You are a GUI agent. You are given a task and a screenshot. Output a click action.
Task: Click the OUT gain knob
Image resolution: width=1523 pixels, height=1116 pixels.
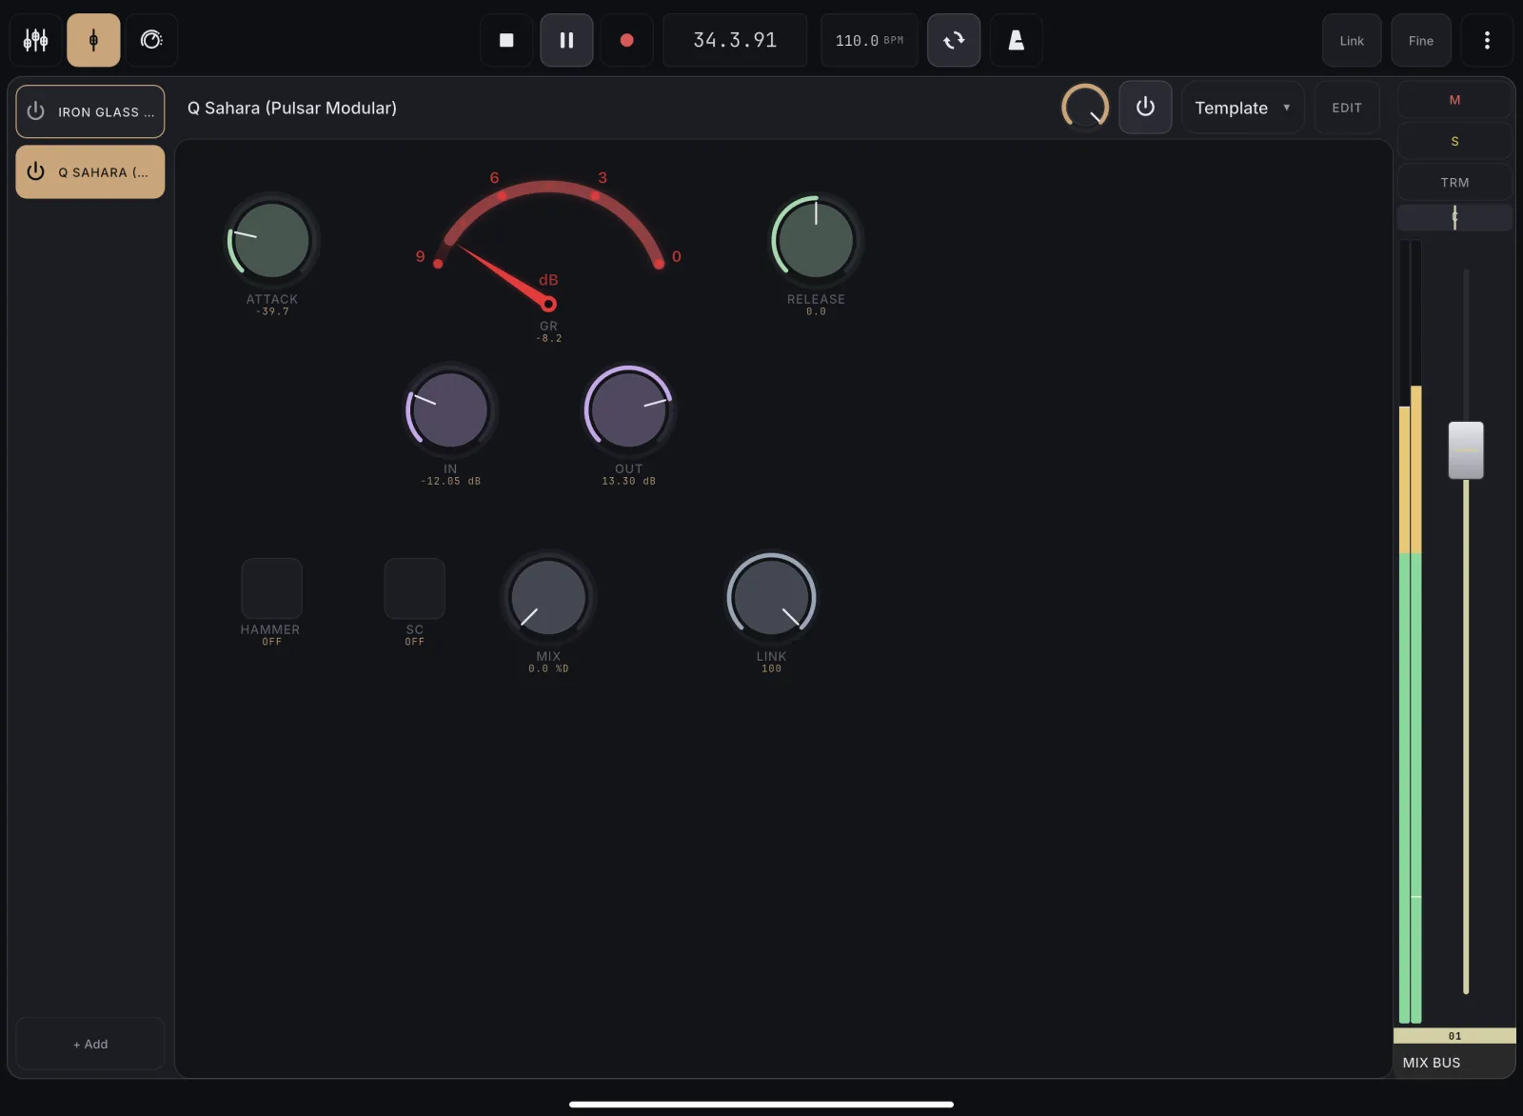628,409
